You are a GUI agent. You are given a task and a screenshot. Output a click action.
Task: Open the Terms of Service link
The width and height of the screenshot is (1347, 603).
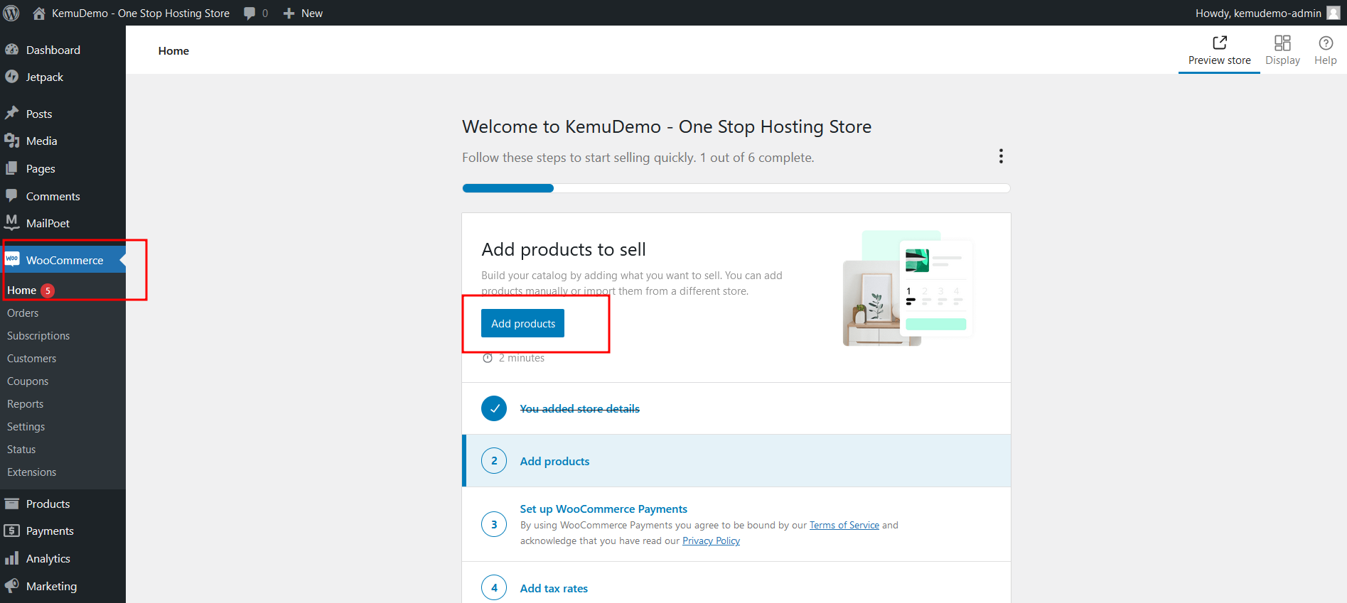844,525
